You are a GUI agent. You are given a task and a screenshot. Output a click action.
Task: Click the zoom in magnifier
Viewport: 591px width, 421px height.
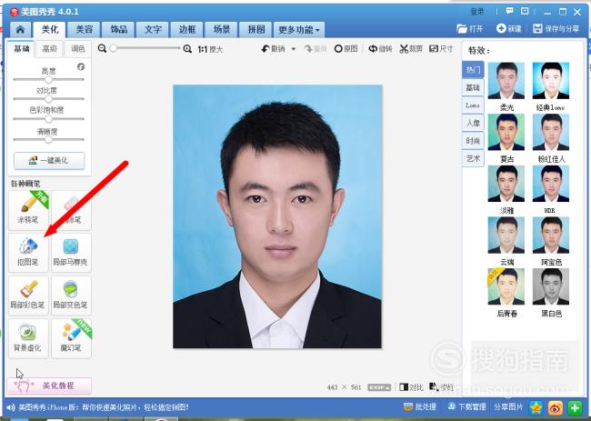[187, 48]
